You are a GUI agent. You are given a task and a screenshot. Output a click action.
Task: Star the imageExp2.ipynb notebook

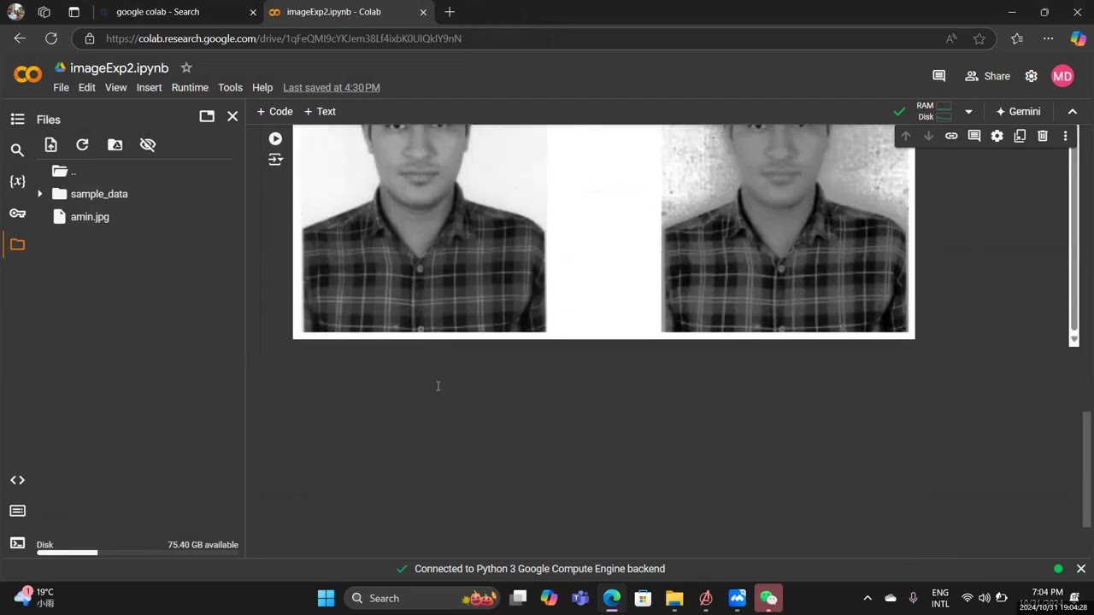pos(186,67)
